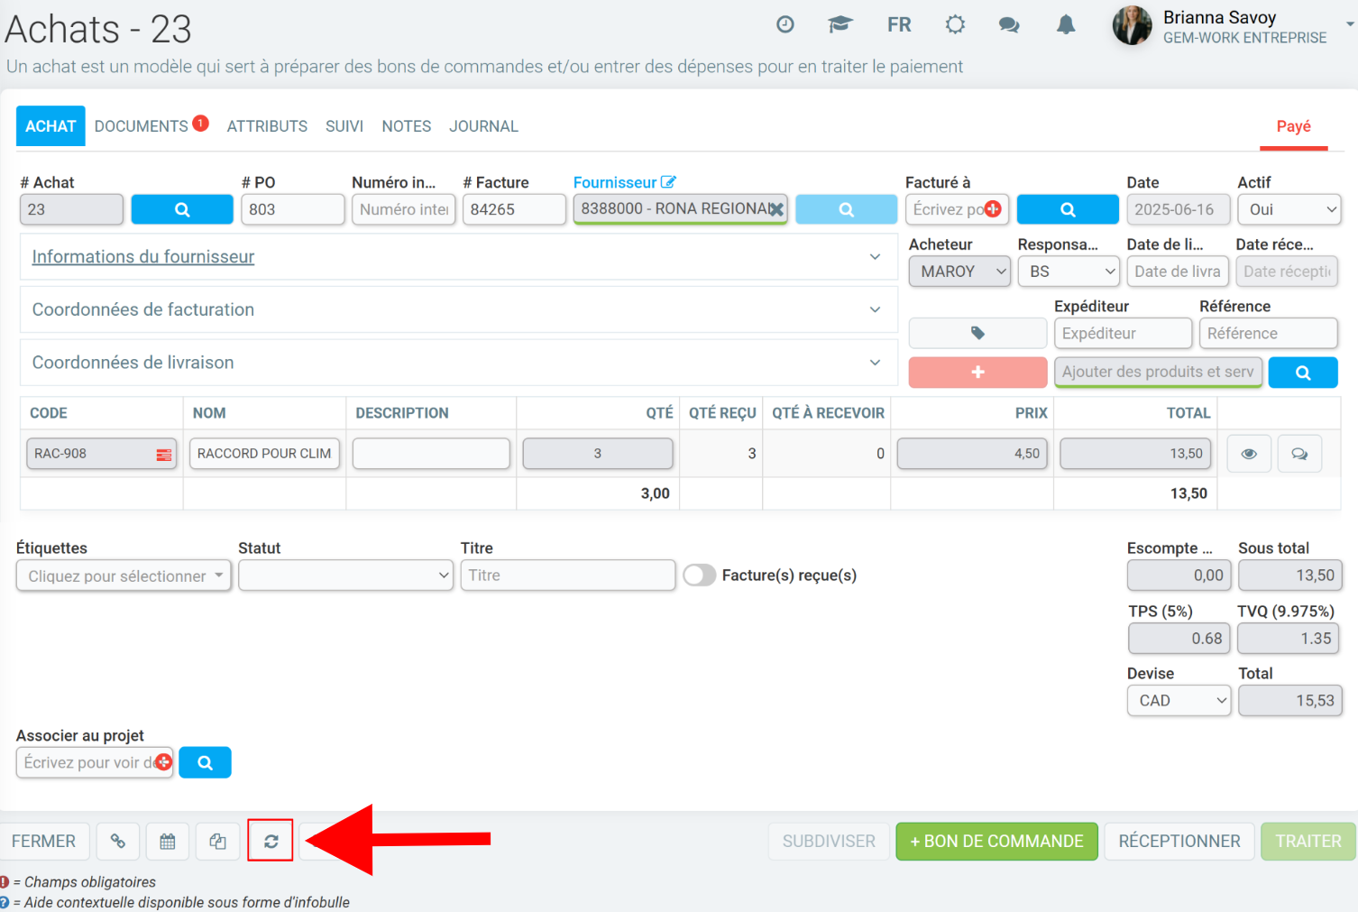Open the notifications bell
Image resolution: width=1358 pixels, height=912 pixels.
[x=1066, y=24]
